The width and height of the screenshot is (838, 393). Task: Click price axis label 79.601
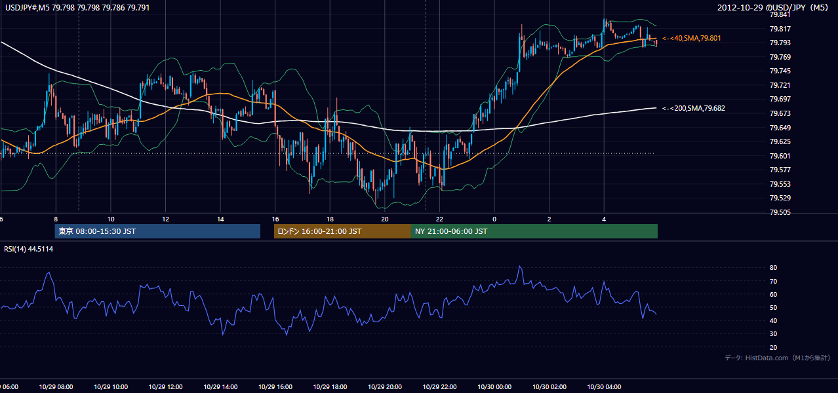pos(779,156)
